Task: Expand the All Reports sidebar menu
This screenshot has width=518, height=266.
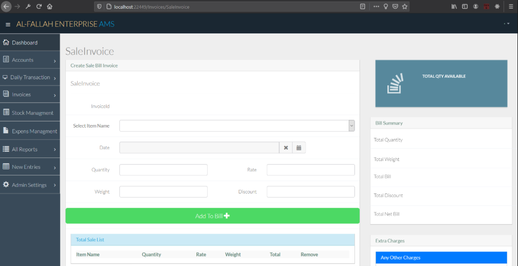Action: coord(30,149)
